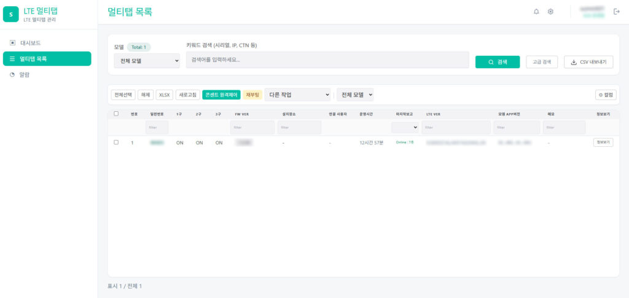This screenshot has width=629, height=298.
Task: Toggle the select-all checkbox in table header
Action: point(116,114)
